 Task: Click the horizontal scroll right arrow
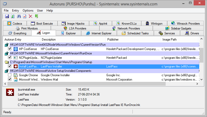coord(197,84)
